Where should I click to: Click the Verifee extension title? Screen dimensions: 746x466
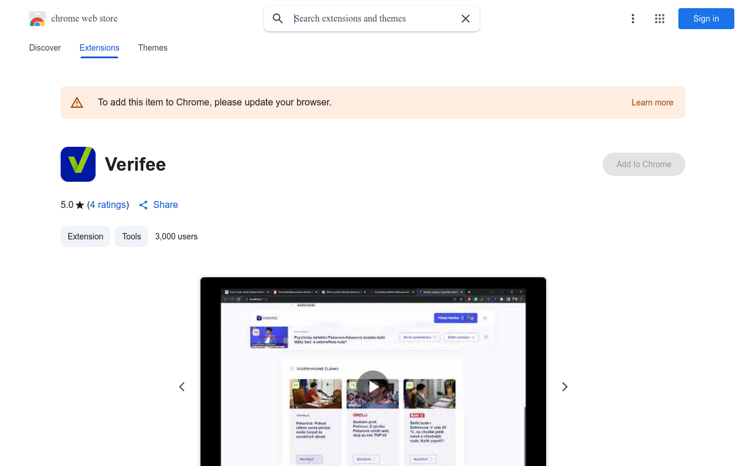(x=135, y=164)
